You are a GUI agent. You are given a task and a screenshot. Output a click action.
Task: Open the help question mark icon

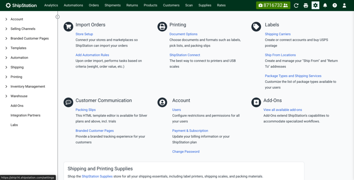[335, 6]
